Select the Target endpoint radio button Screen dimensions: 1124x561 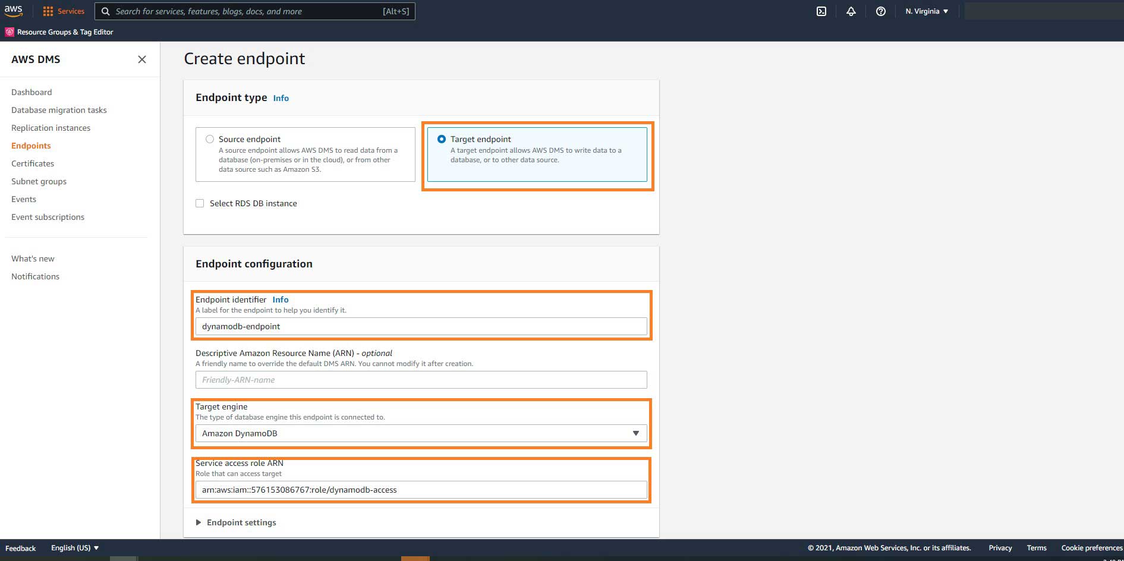(442, 139)
